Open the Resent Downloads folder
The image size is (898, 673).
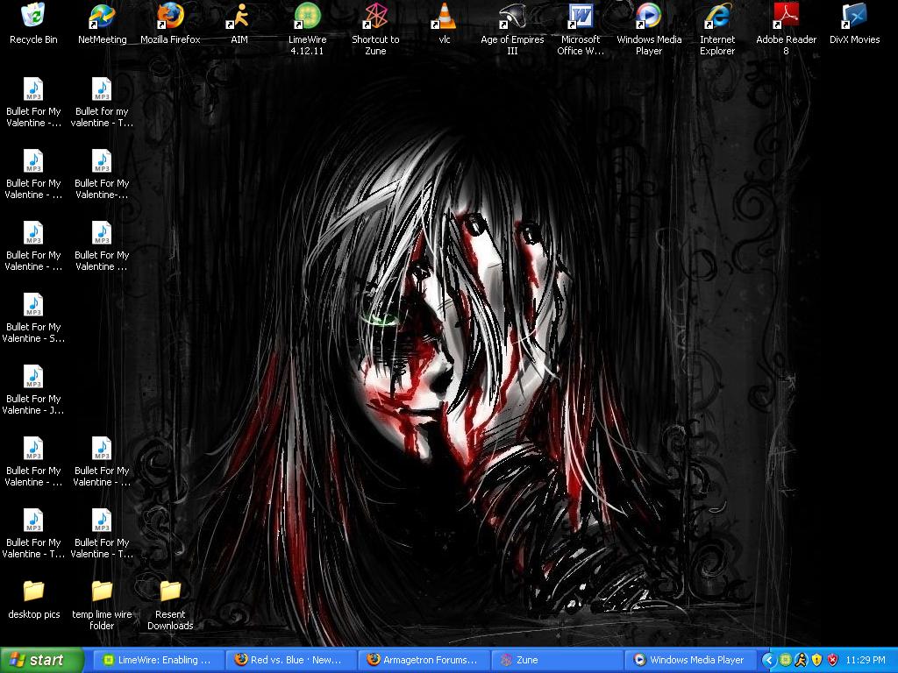click(170, 592)
